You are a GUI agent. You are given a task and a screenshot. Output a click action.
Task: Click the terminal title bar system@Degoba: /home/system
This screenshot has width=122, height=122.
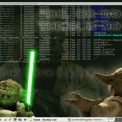pyautogui.click(x=61, y=4)
